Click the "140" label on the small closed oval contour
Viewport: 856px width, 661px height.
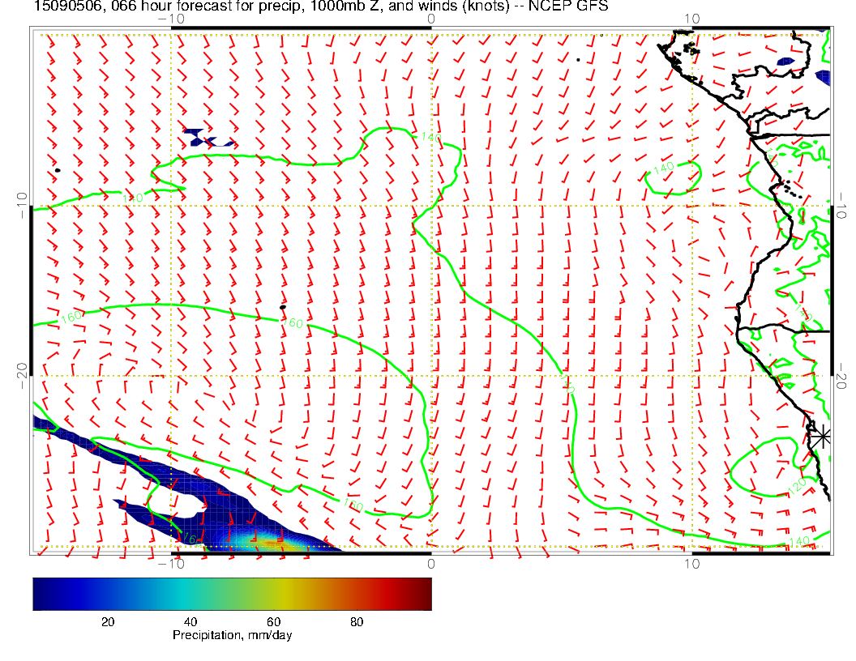pos(663,168)
